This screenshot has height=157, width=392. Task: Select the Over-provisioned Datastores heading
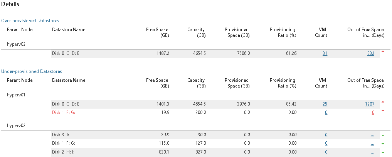(30, 21)
